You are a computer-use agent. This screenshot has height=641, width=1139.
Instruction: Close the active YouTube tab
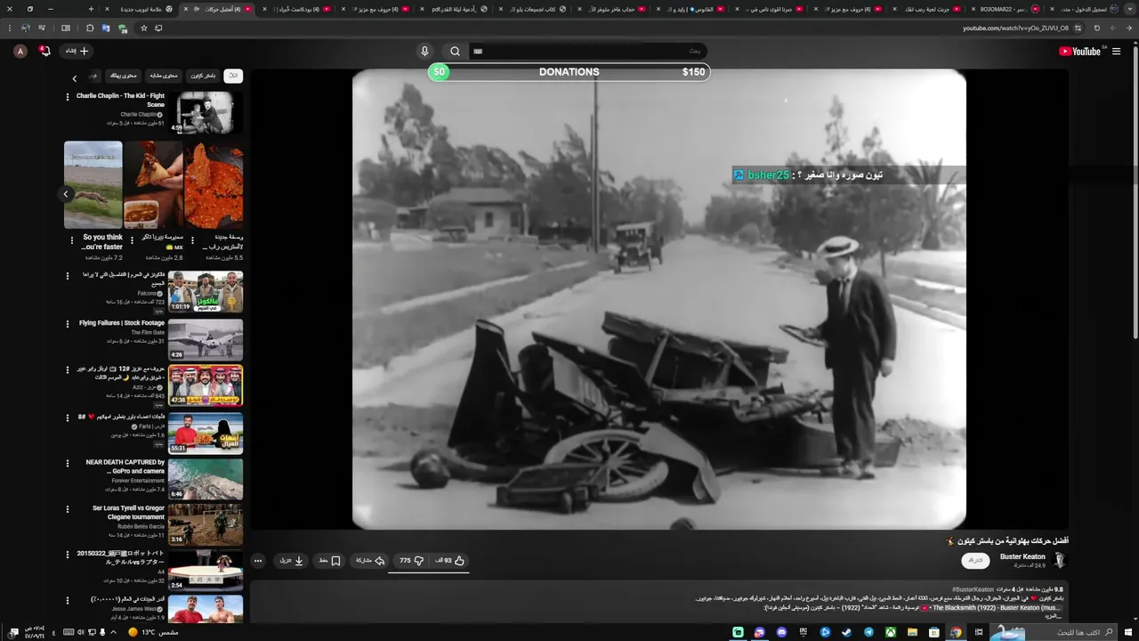point(188,9)
